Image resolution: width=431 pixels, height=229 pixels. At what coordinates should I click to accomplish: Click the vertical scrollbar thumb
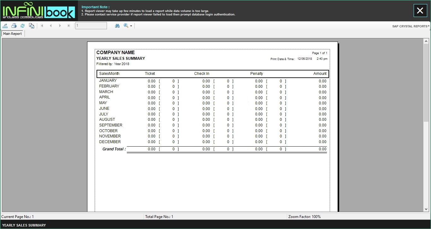pos(426,83)
